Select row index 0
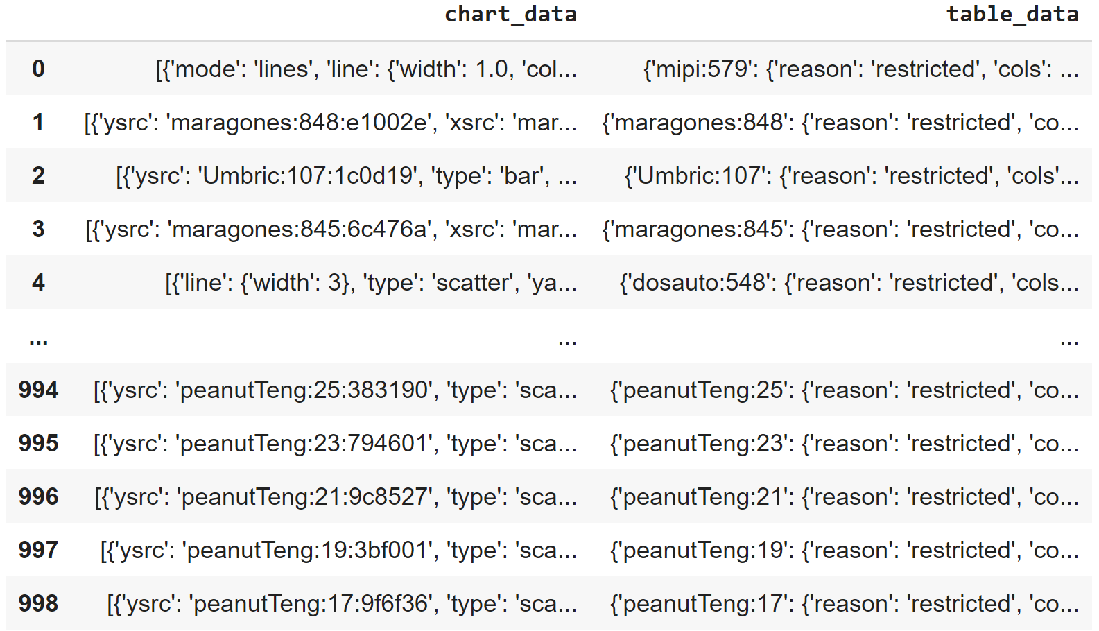Viewport: 1099px width, 631px height. [x=38, y=69]
